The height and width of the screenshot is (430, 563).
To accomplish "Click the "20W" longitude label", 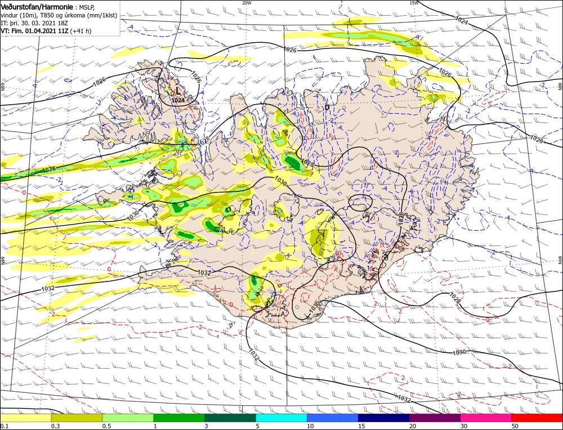I will pos(247,2).
